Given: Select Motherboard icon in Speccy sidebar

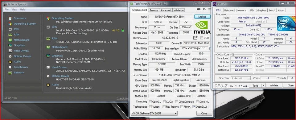Looking at the screenshot, I should [x=10, y=40].
